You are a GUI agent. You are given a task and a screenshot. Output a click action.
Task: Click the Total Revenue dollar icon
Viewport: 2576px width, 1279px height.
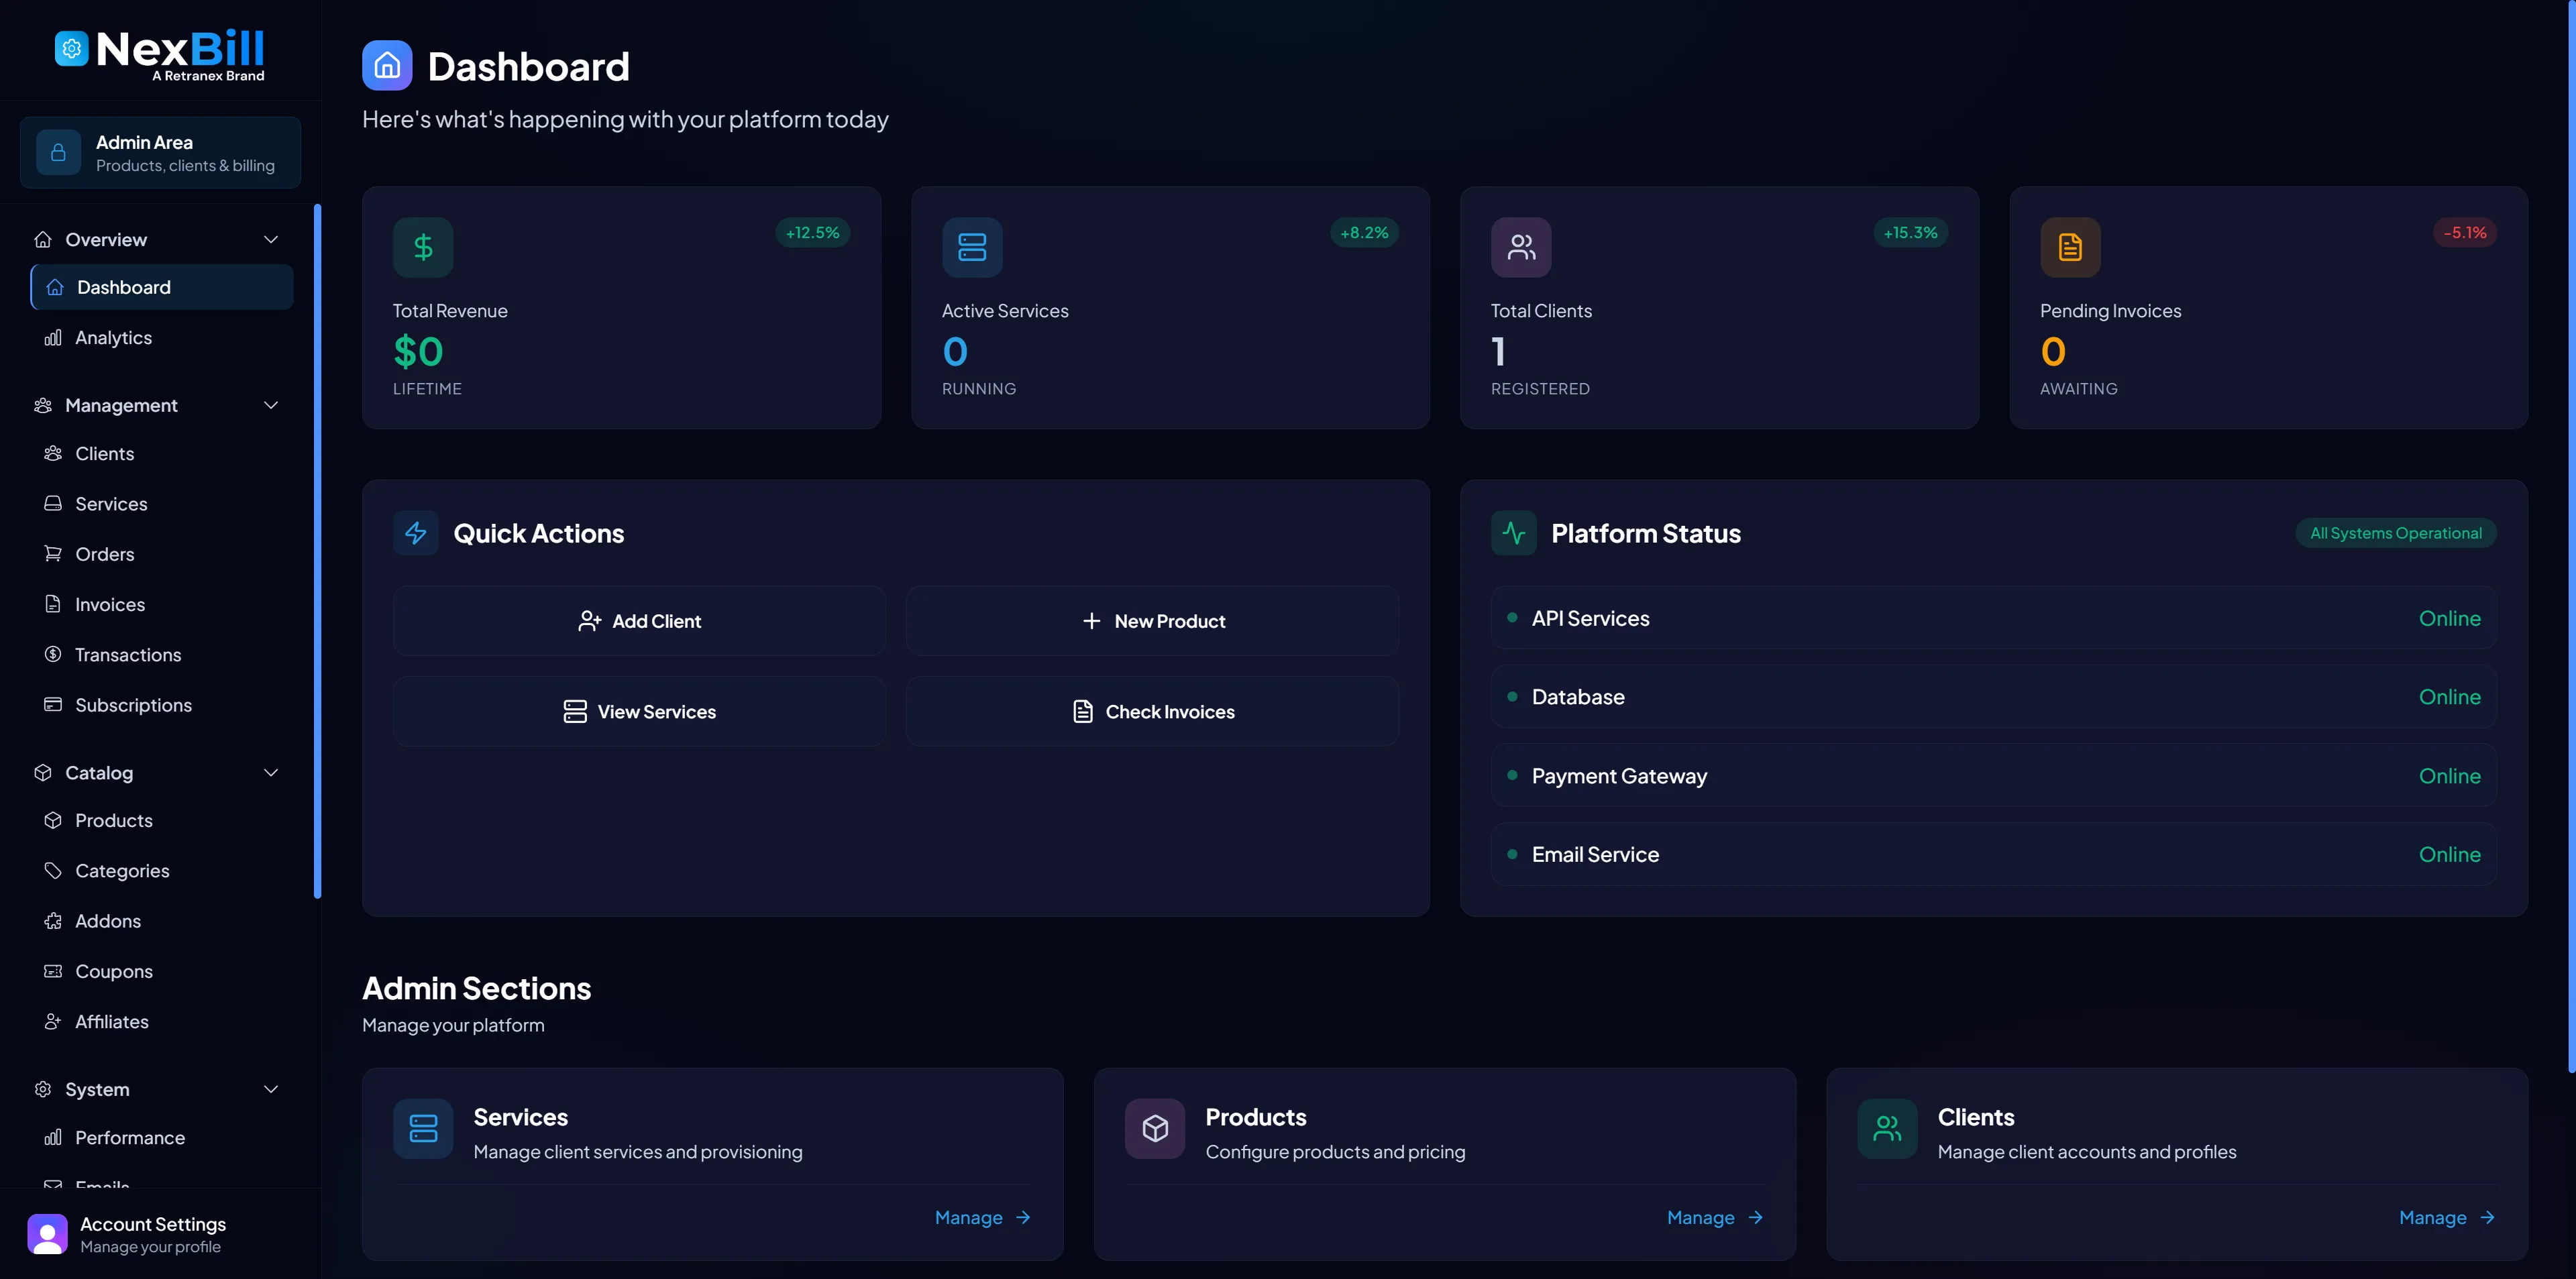click(x=423, y=247)
